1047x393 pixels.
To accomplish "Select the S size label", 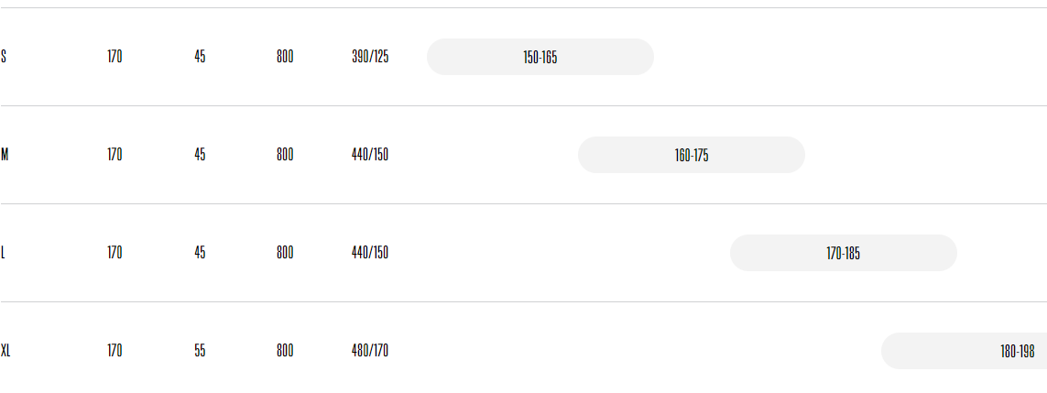I will [x=4, y=57].
